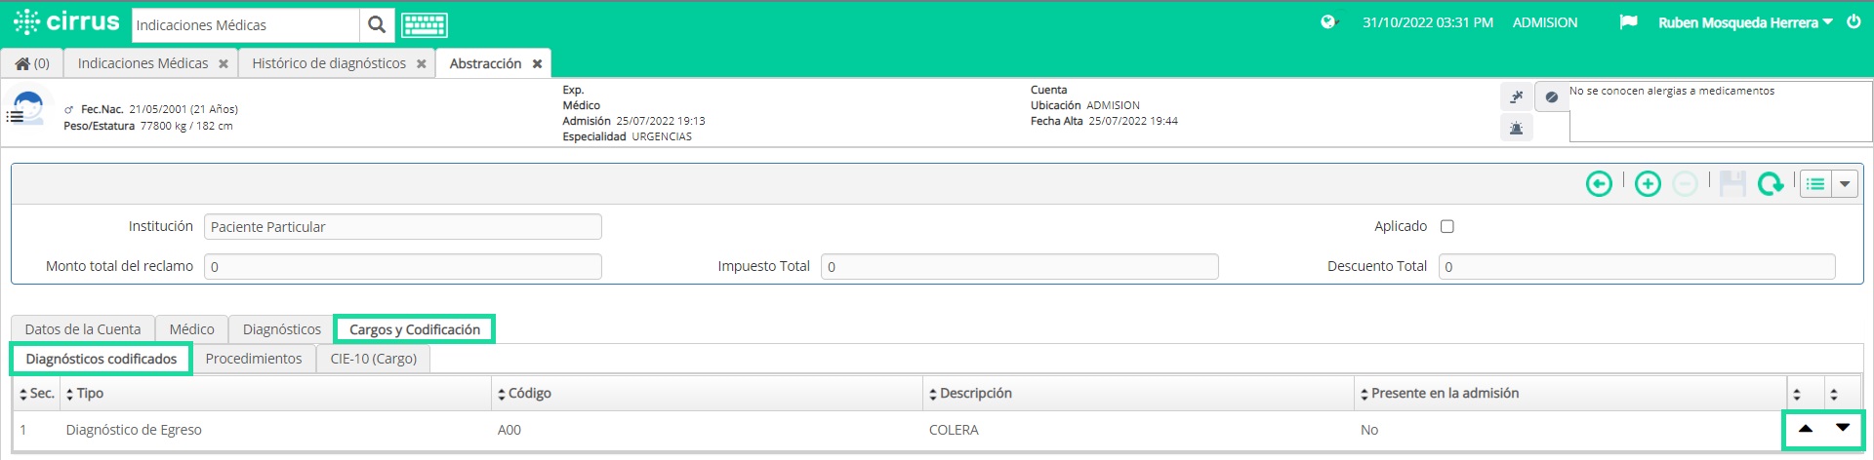Click the fall risk icon

click(1516, 96)
